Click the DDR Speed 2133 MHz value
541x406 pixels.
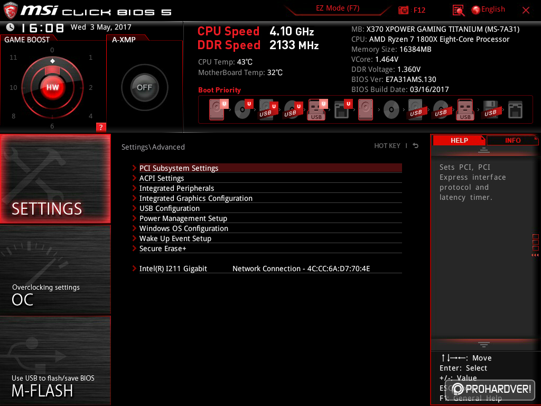point(294,45)
